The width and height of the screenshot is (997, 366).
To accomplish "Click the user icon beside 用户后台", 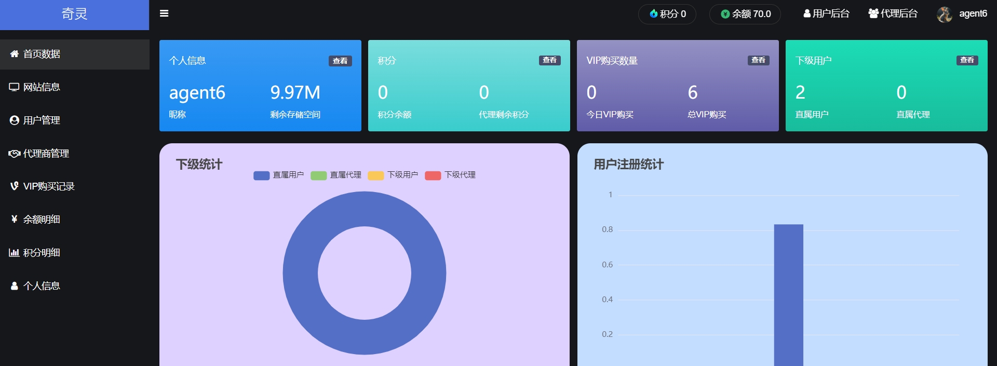I will [x=807, y=13].
